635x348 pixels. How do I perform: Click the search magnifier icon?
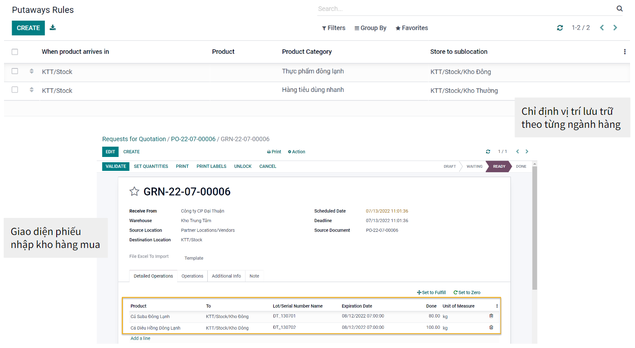click(619, 9)
